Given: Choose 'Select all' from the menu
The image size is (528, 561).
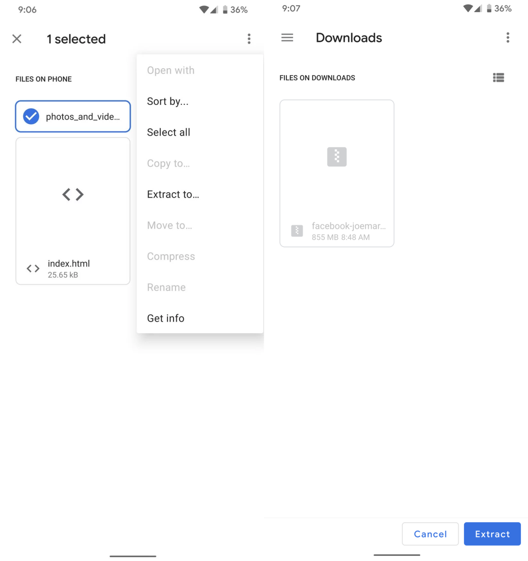Looking at the screenshot, I should 168,132.
